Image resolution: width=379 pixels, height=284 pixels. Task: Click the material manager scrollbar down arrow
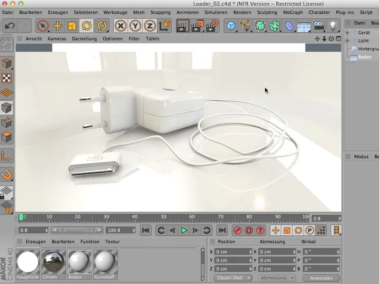203,278
